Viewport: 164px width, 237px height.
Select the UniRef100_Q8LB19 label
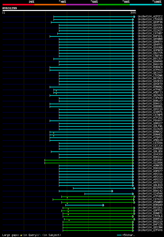click(150, 185)
